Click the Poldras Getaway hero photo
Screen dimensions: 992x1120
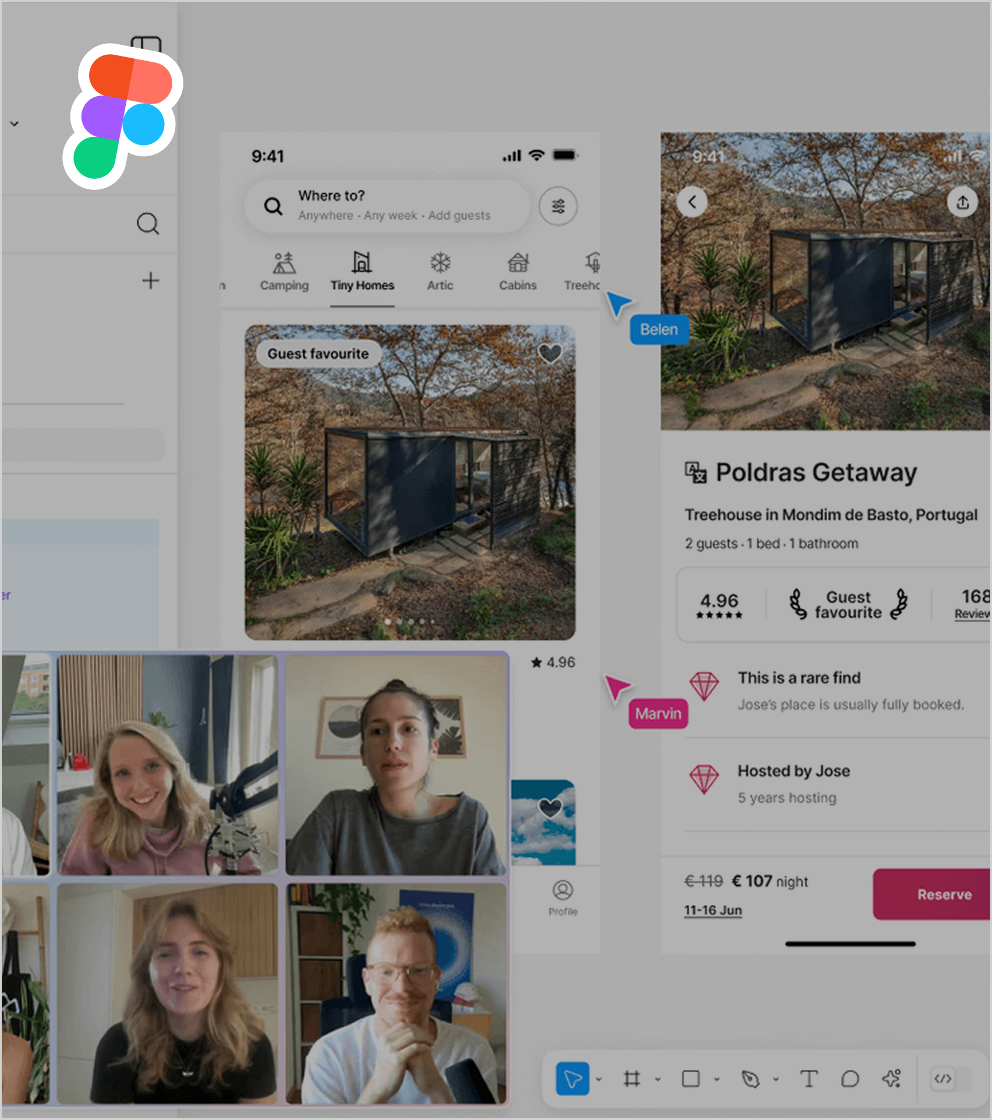tap(826, 281)
